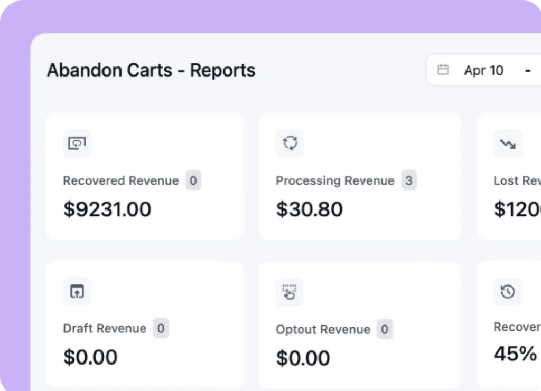Screen dimensions: 541x391
Task: Click the Processing Revenue refresh icon
Action: (x=290, y=143)
